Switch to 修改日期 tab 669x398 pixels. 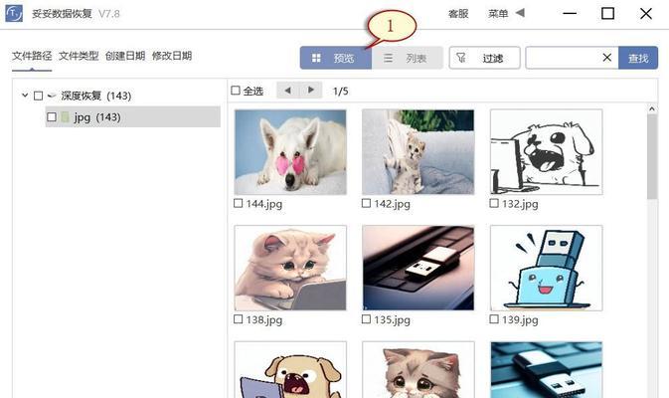[172, 56]
